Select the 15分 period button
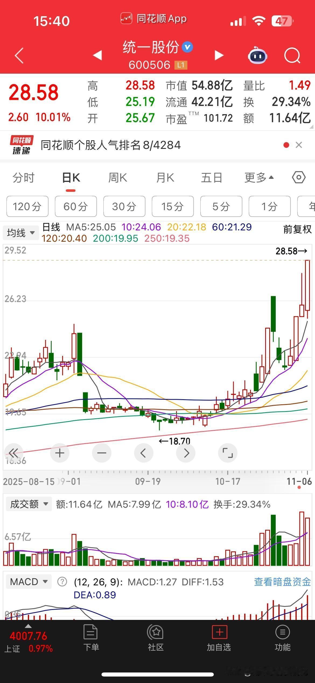 tap(173, 207)
